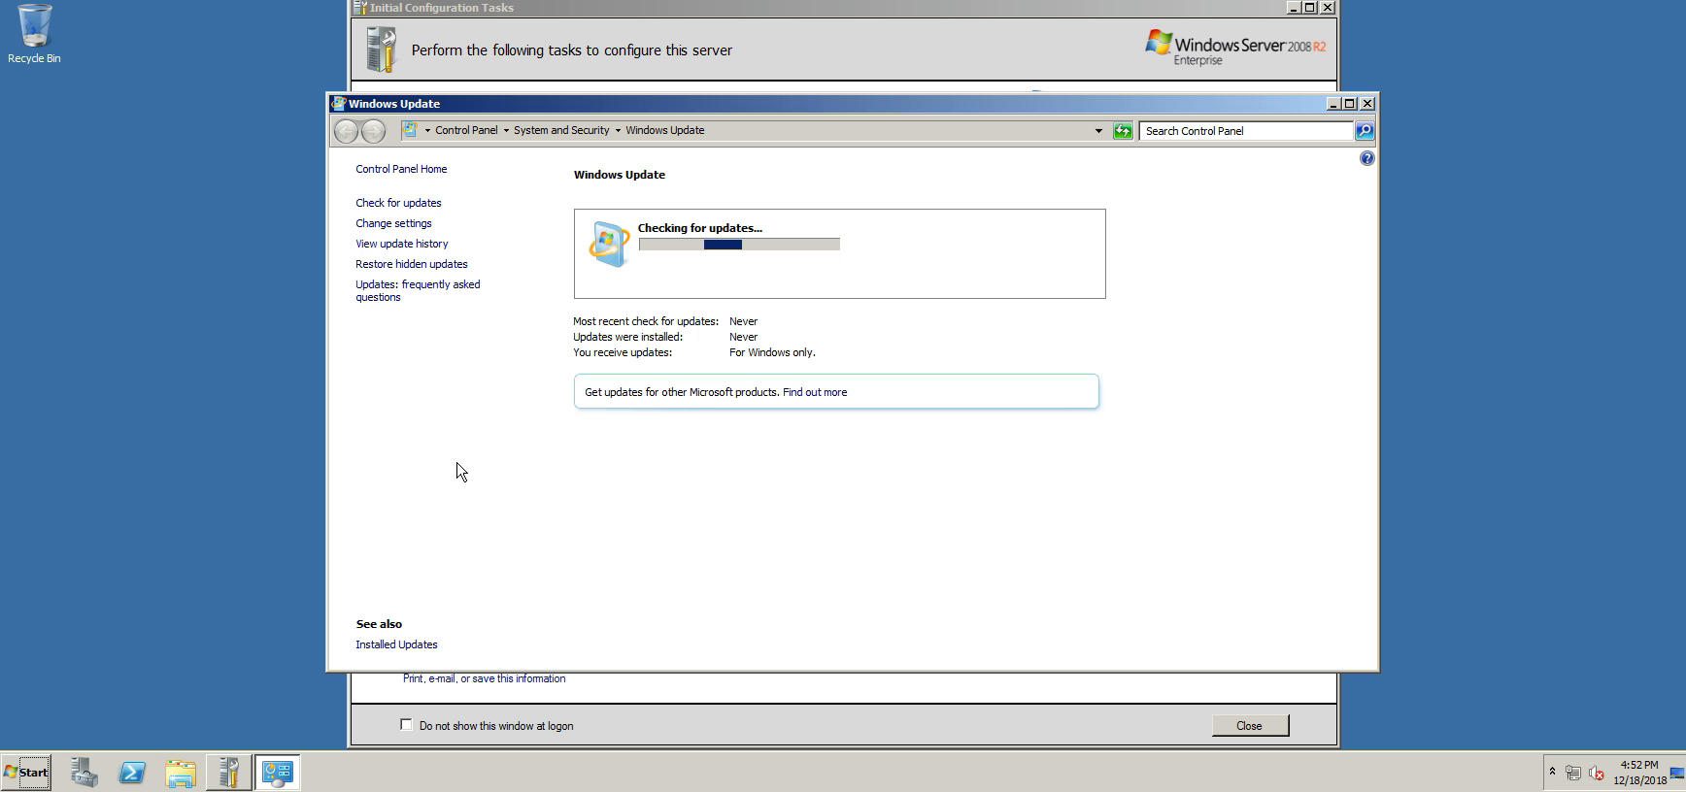The width and height of the screenshot is (1686, 792).
Task: Maximize the Windows Update window
Action: pyautogui.click(x=1350, y=104)
